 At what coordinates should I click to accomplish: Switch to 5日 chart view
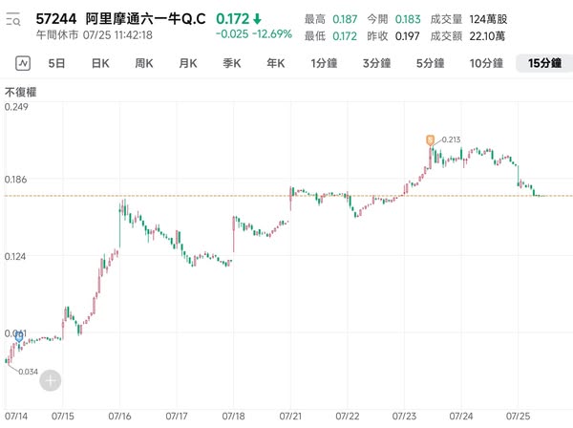pyautogui.click(x=57, y=63)
